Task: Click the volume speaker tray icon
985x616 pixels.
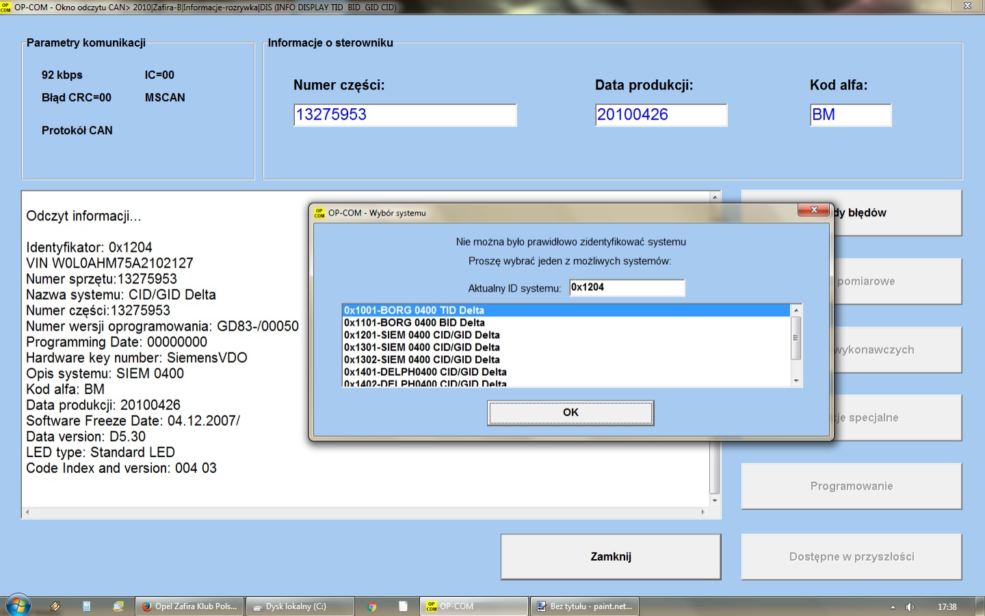Action: (910, 607)
